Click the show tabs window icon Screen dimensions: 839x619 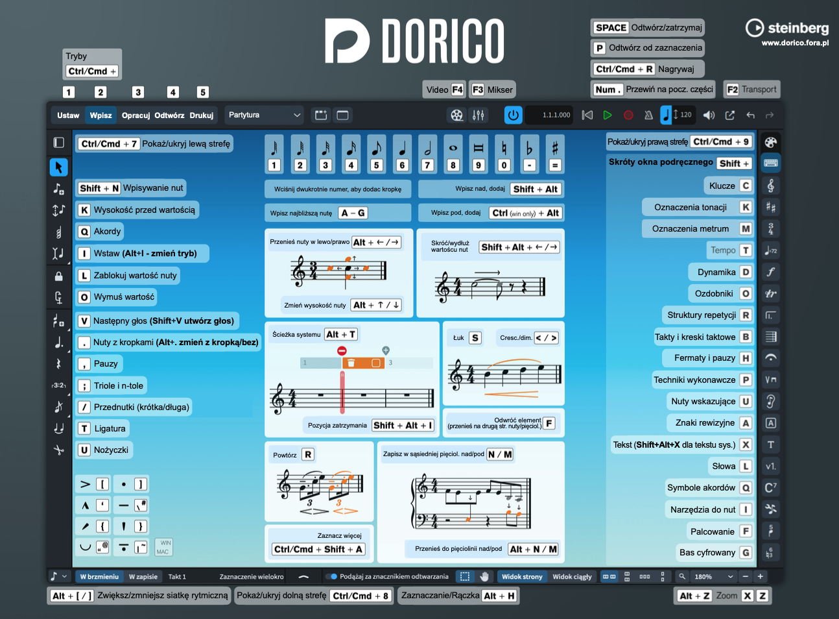pyautogui.click(x=342, y=115)
